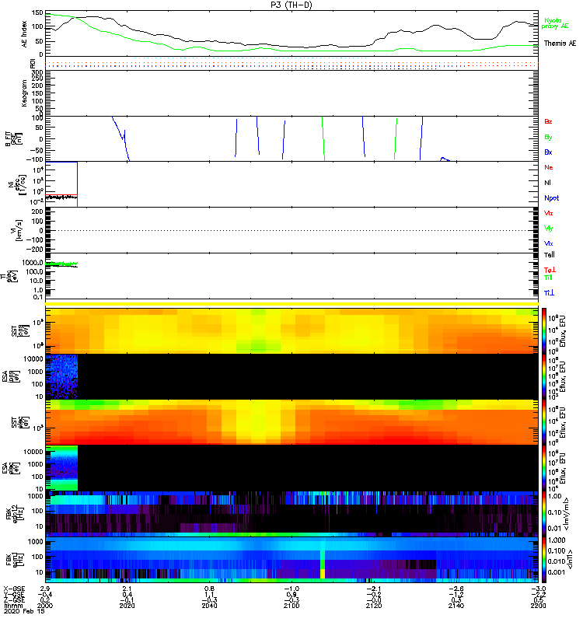
Task: Click the ROI panel label
Action: click(33, 63)
